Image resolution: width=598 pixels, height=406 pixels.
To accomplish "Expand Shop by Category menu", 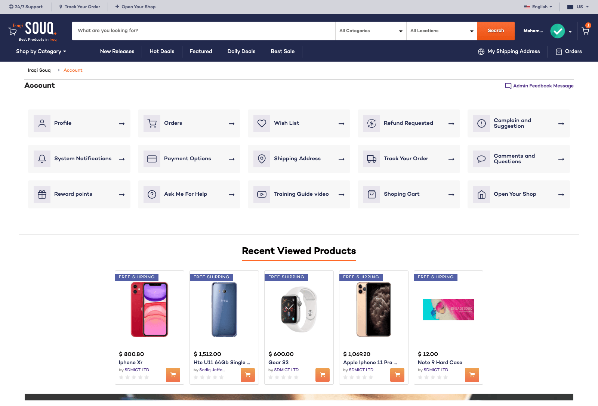I will pyautogui.click(x=41, y=52).
